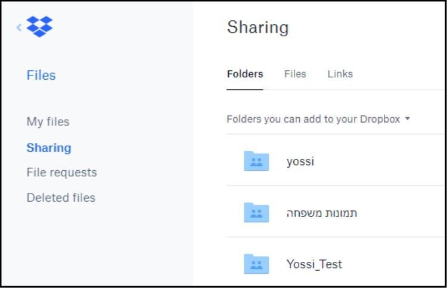The width and height of the screenshot is (447, 288).
Task: Collapse sidebar with the left chevron arrow
Action: click(19, 27)
